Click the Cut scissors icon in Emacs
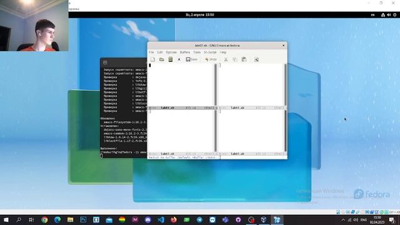 click(x=226, y=59)
